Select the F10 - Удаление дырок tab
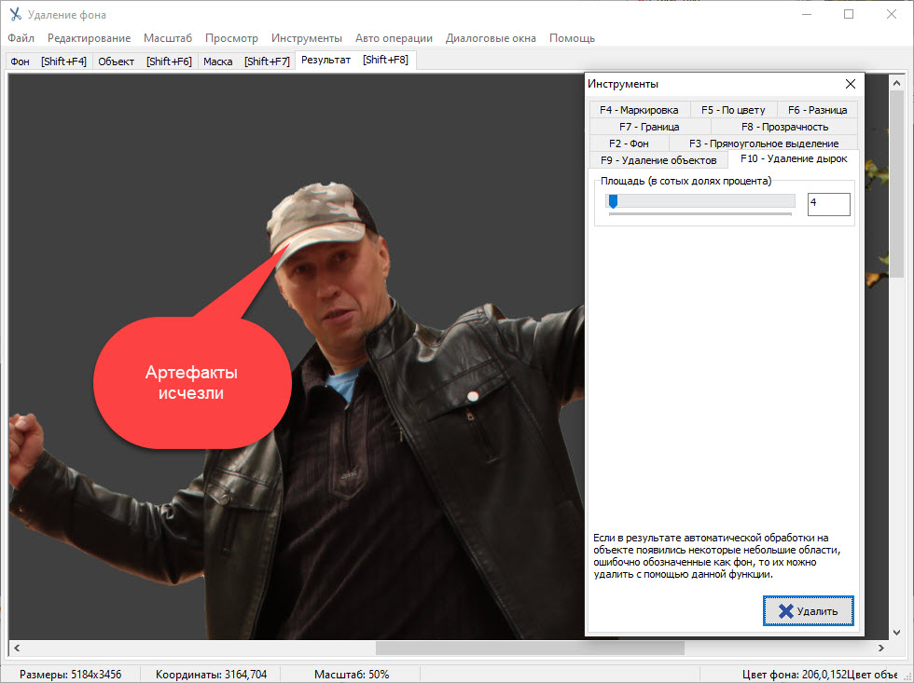 click(794, 159)
